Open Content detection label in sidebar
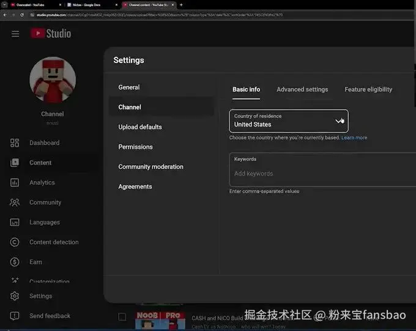The image size is (416, 331). click(54, 242)
